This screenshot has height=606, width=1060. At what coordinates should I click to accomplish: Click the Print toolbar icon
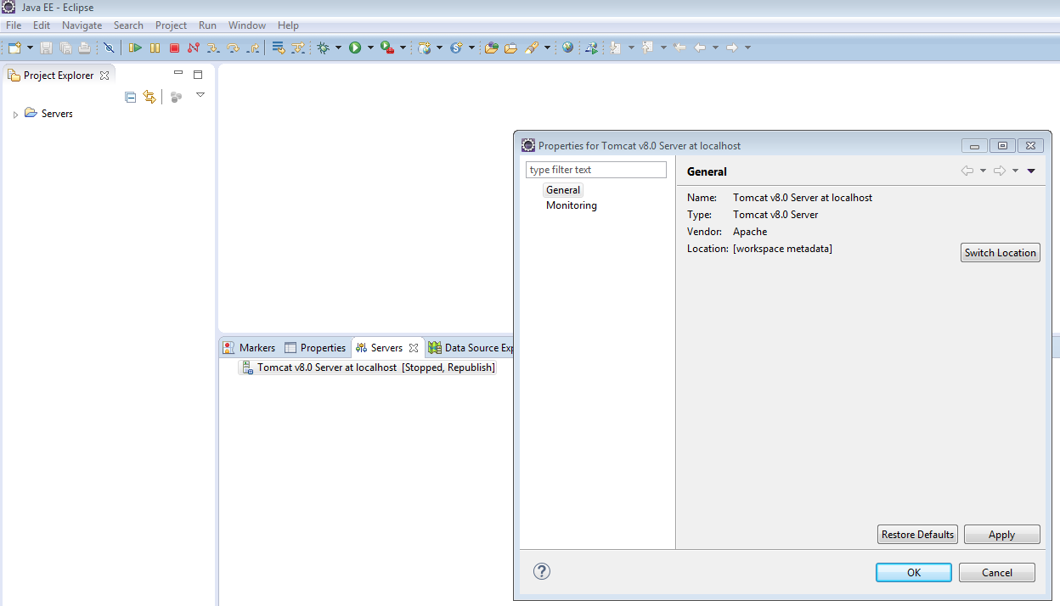[84, 48]
